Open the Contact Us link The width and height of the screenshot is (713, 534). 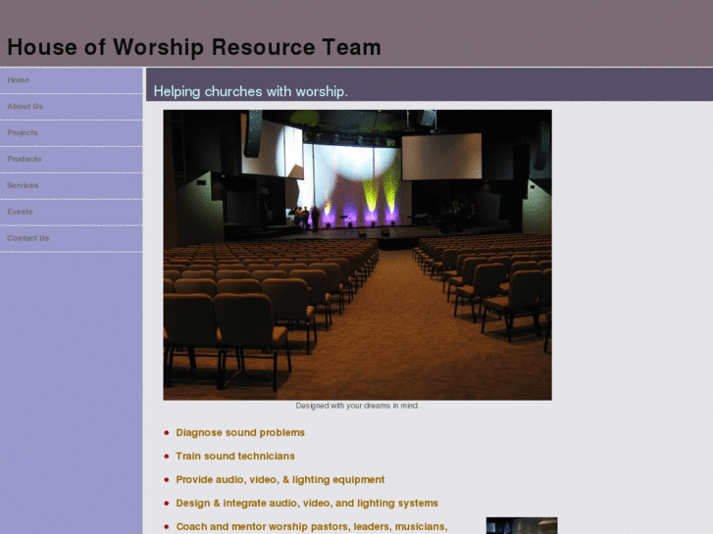[28, 238]
